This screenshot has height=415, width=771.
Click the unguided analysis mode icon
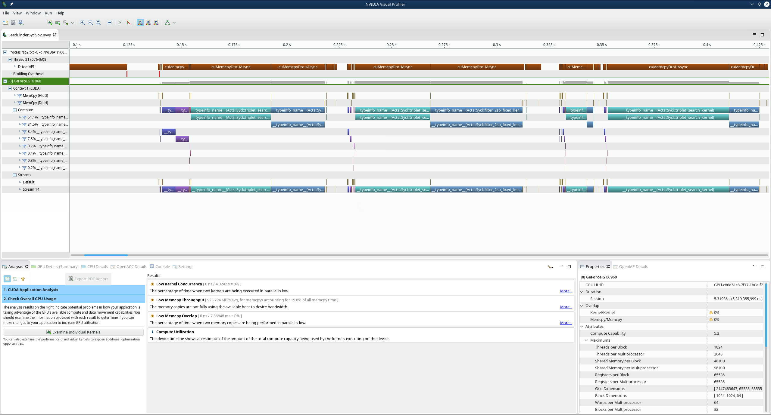[x=15, y=279]
